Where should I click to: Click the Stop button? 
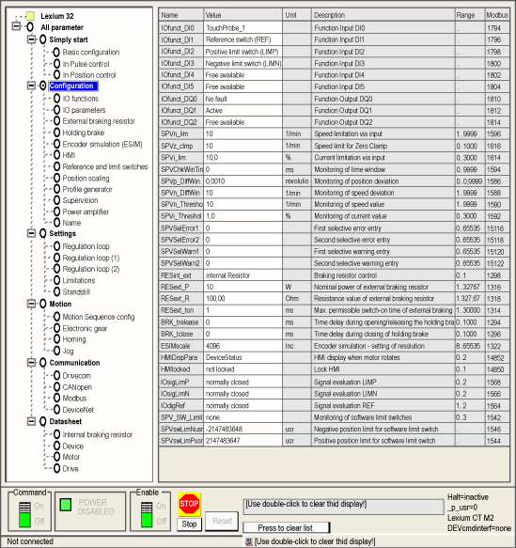click(189, 524)
